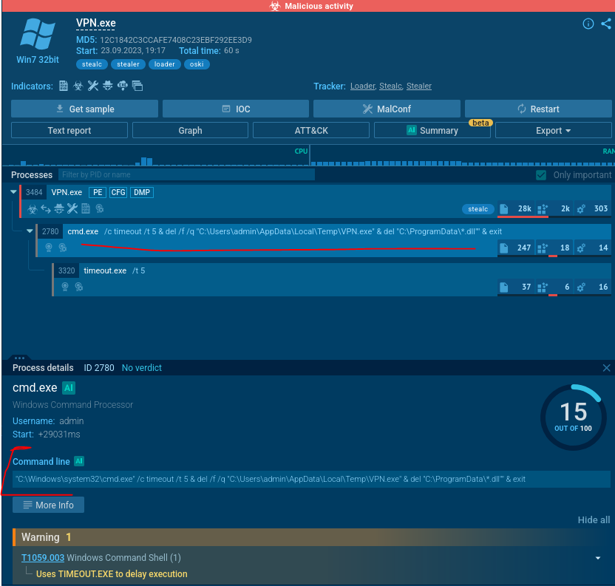Open the task info circle icon
This screenshot has width=615, height=586.
point(588,24)
